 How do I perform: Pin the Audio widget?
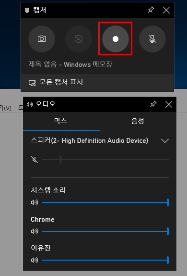153,104
